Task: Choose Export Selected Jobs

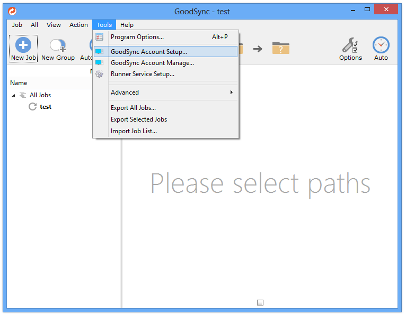Action: tap(139, 119)
